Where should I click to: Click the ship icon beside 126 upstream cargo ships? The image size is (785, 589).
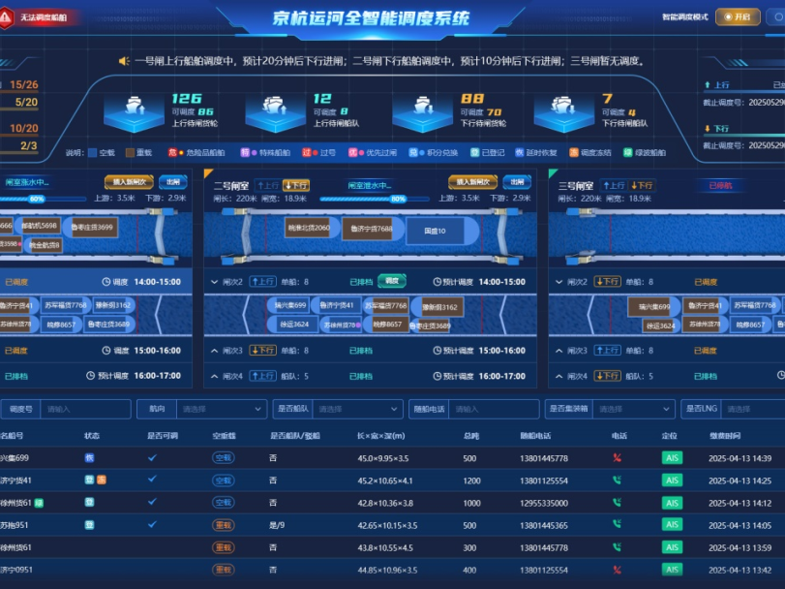(136, 110)
